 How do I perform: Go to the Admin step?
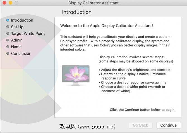click(17, 40)
